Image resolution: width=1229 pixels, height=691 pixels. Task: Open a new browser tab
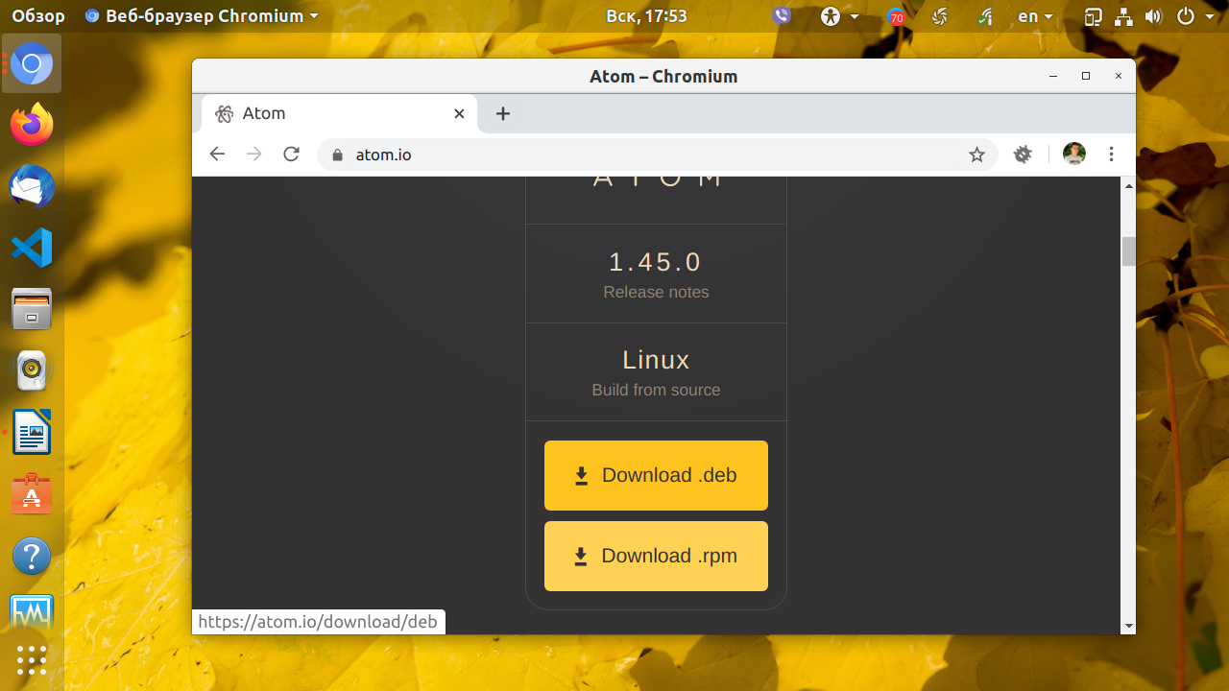tap(503, 113)
